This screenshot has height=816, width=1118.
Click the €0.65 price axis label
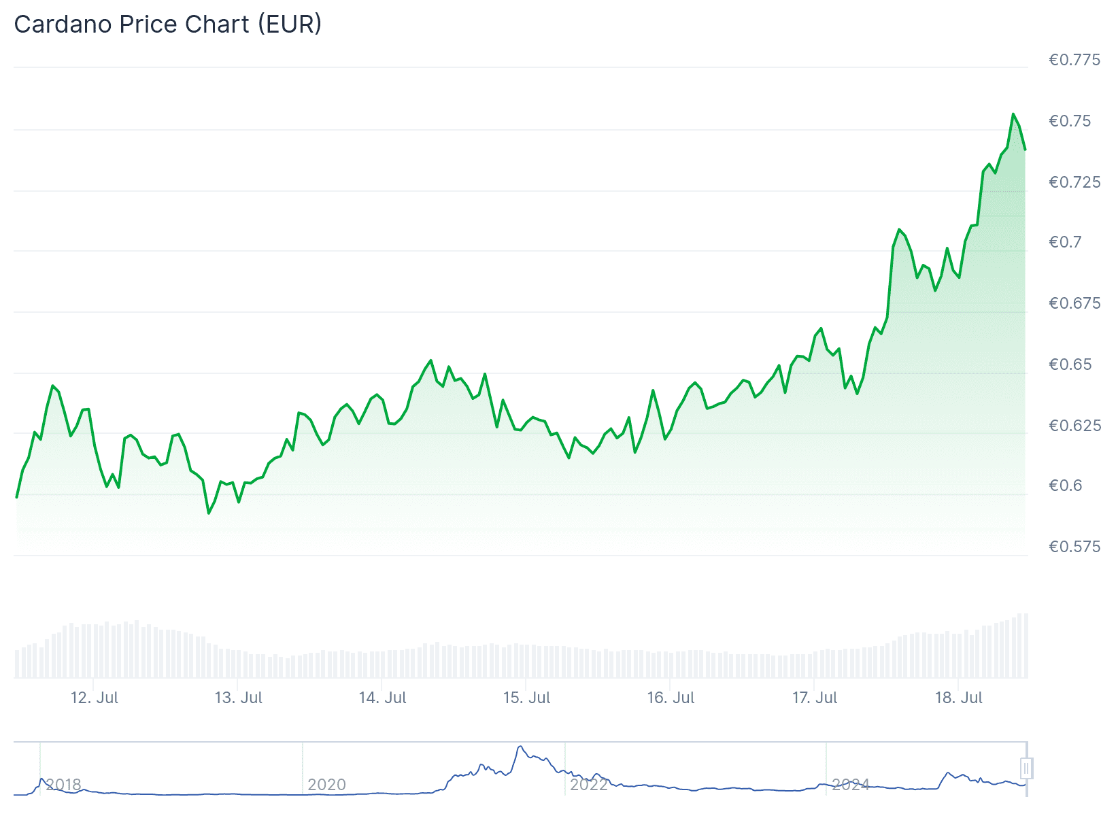point(1070,364)
